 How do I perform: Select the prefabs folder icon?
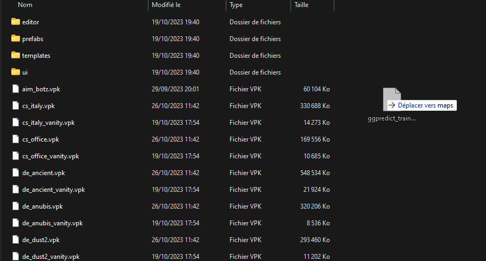16,38
